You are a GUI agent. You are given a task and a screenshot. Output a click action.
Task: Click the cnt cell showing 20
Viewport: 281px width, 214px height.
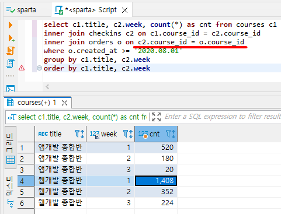click(x=156, y=170)
